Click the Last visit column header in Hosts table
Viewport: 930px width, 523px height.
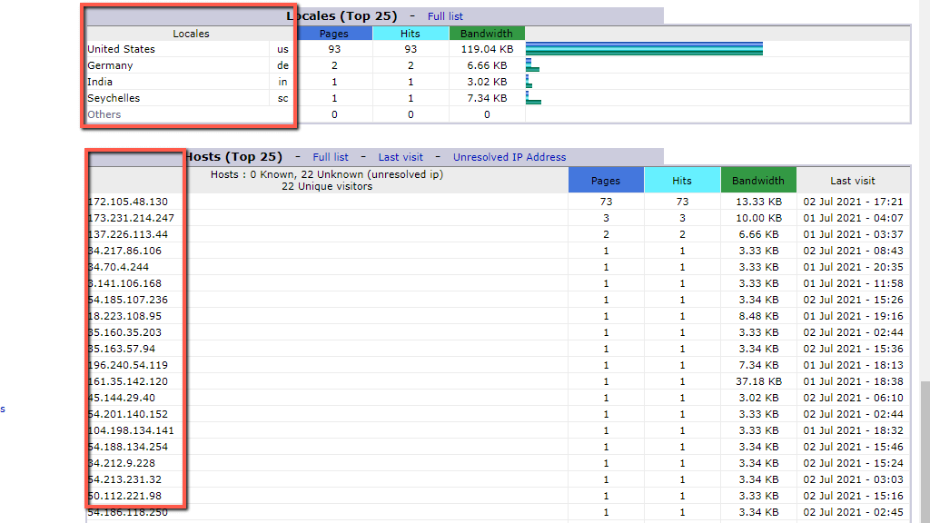(853, 181)
